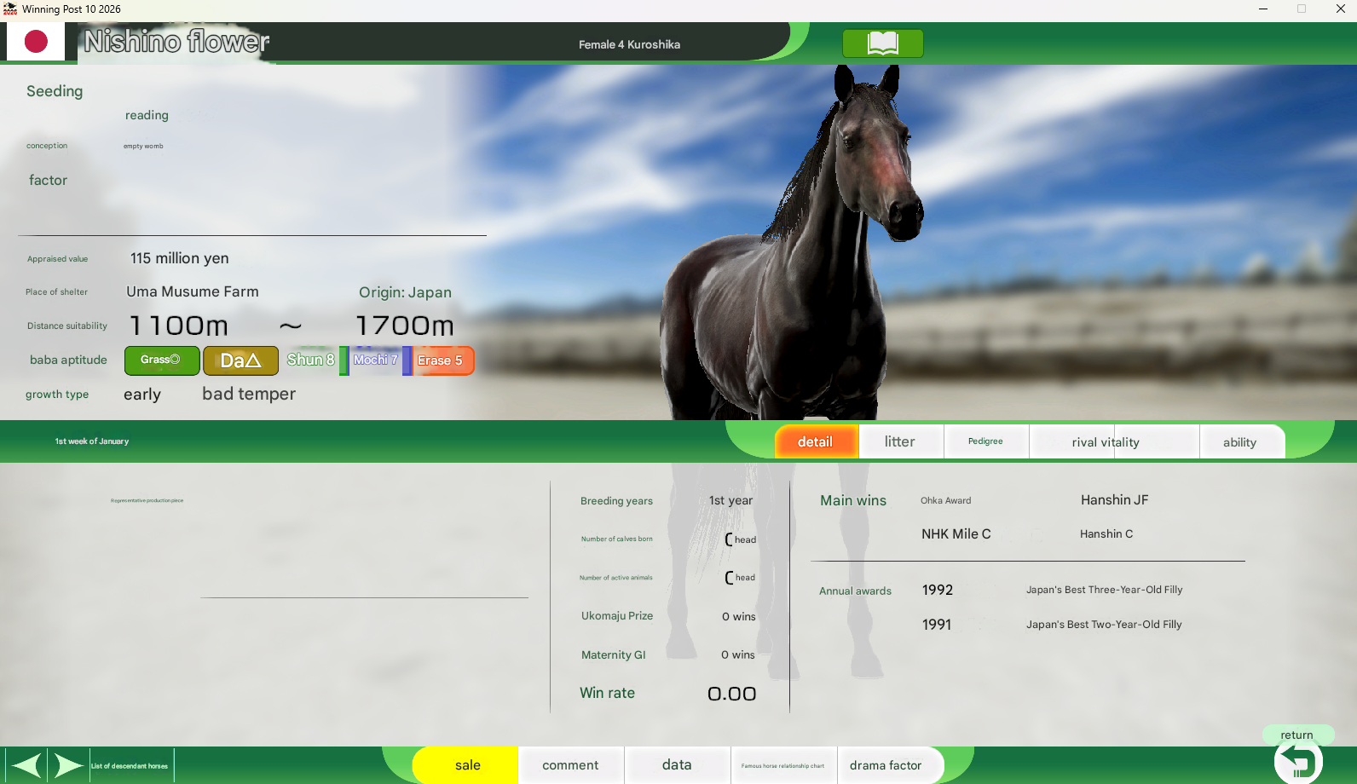Screen dimensions: 1357x784
Task: Open List of descendant horses
Action: point(130,765)
